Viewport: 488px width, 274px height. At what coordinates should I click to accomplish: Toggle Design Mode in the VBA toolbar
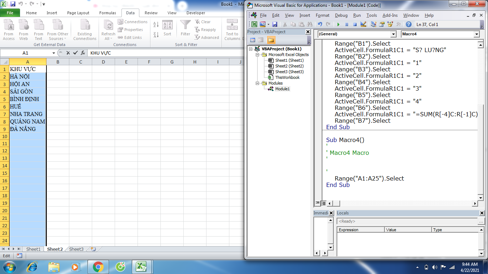[x=363, y=24]
